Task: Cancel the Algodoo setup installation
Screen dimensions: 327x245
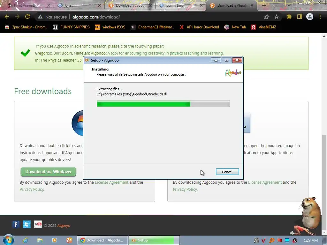Action: [227, 172]
